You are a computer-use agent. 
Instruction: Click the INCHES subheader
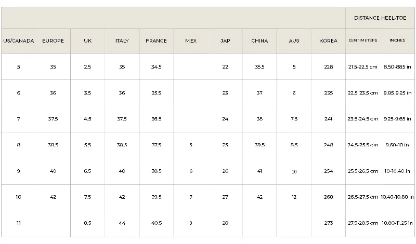point(397,40)
